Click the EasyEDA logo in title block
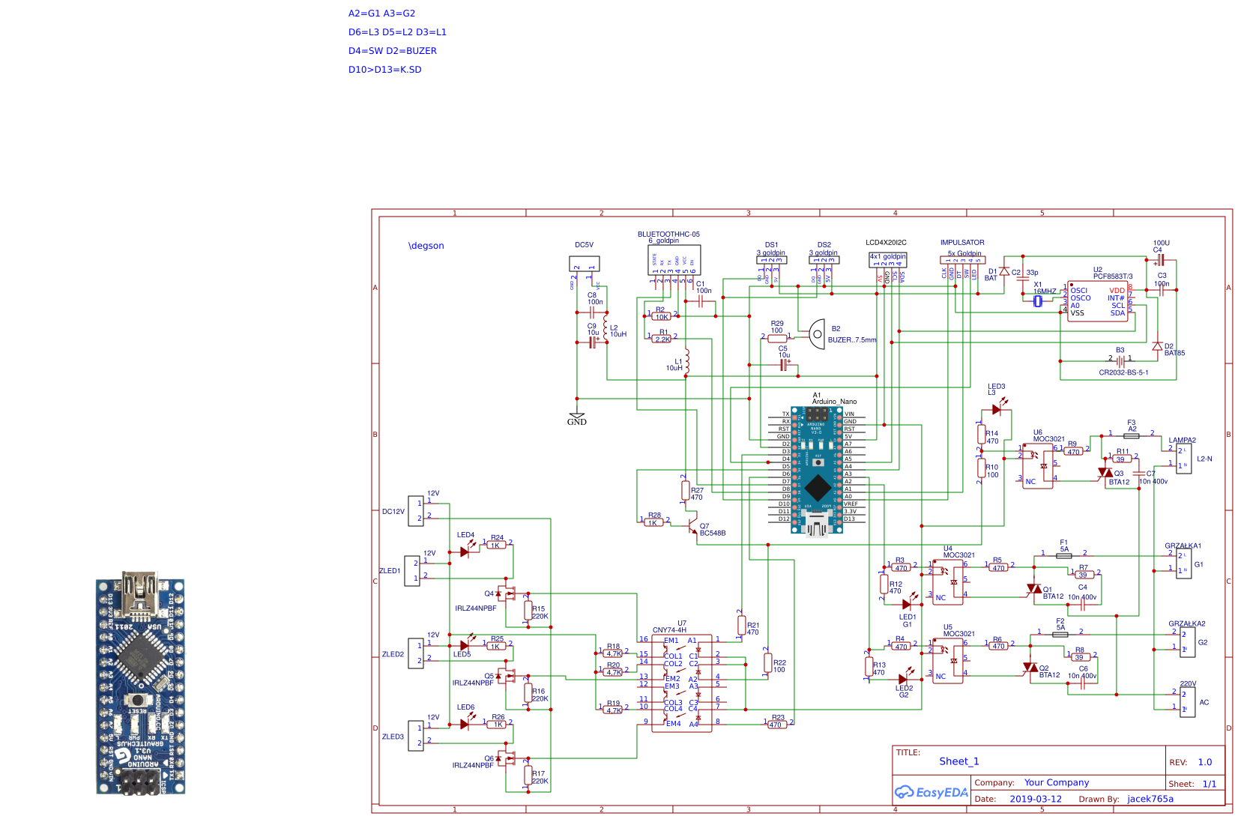The height and width of the screenshot is (822, 1241). click(x=931, y=792)
